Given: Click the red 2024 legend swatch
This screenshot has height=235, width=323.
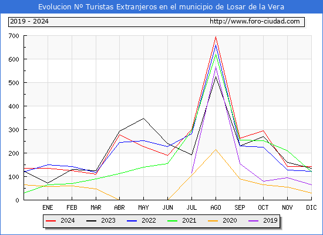Looking at the screenshot, I should (x=51, y=221).
